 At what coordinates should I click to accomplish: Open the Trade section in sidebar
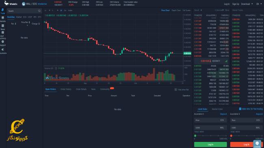(3, 11)
